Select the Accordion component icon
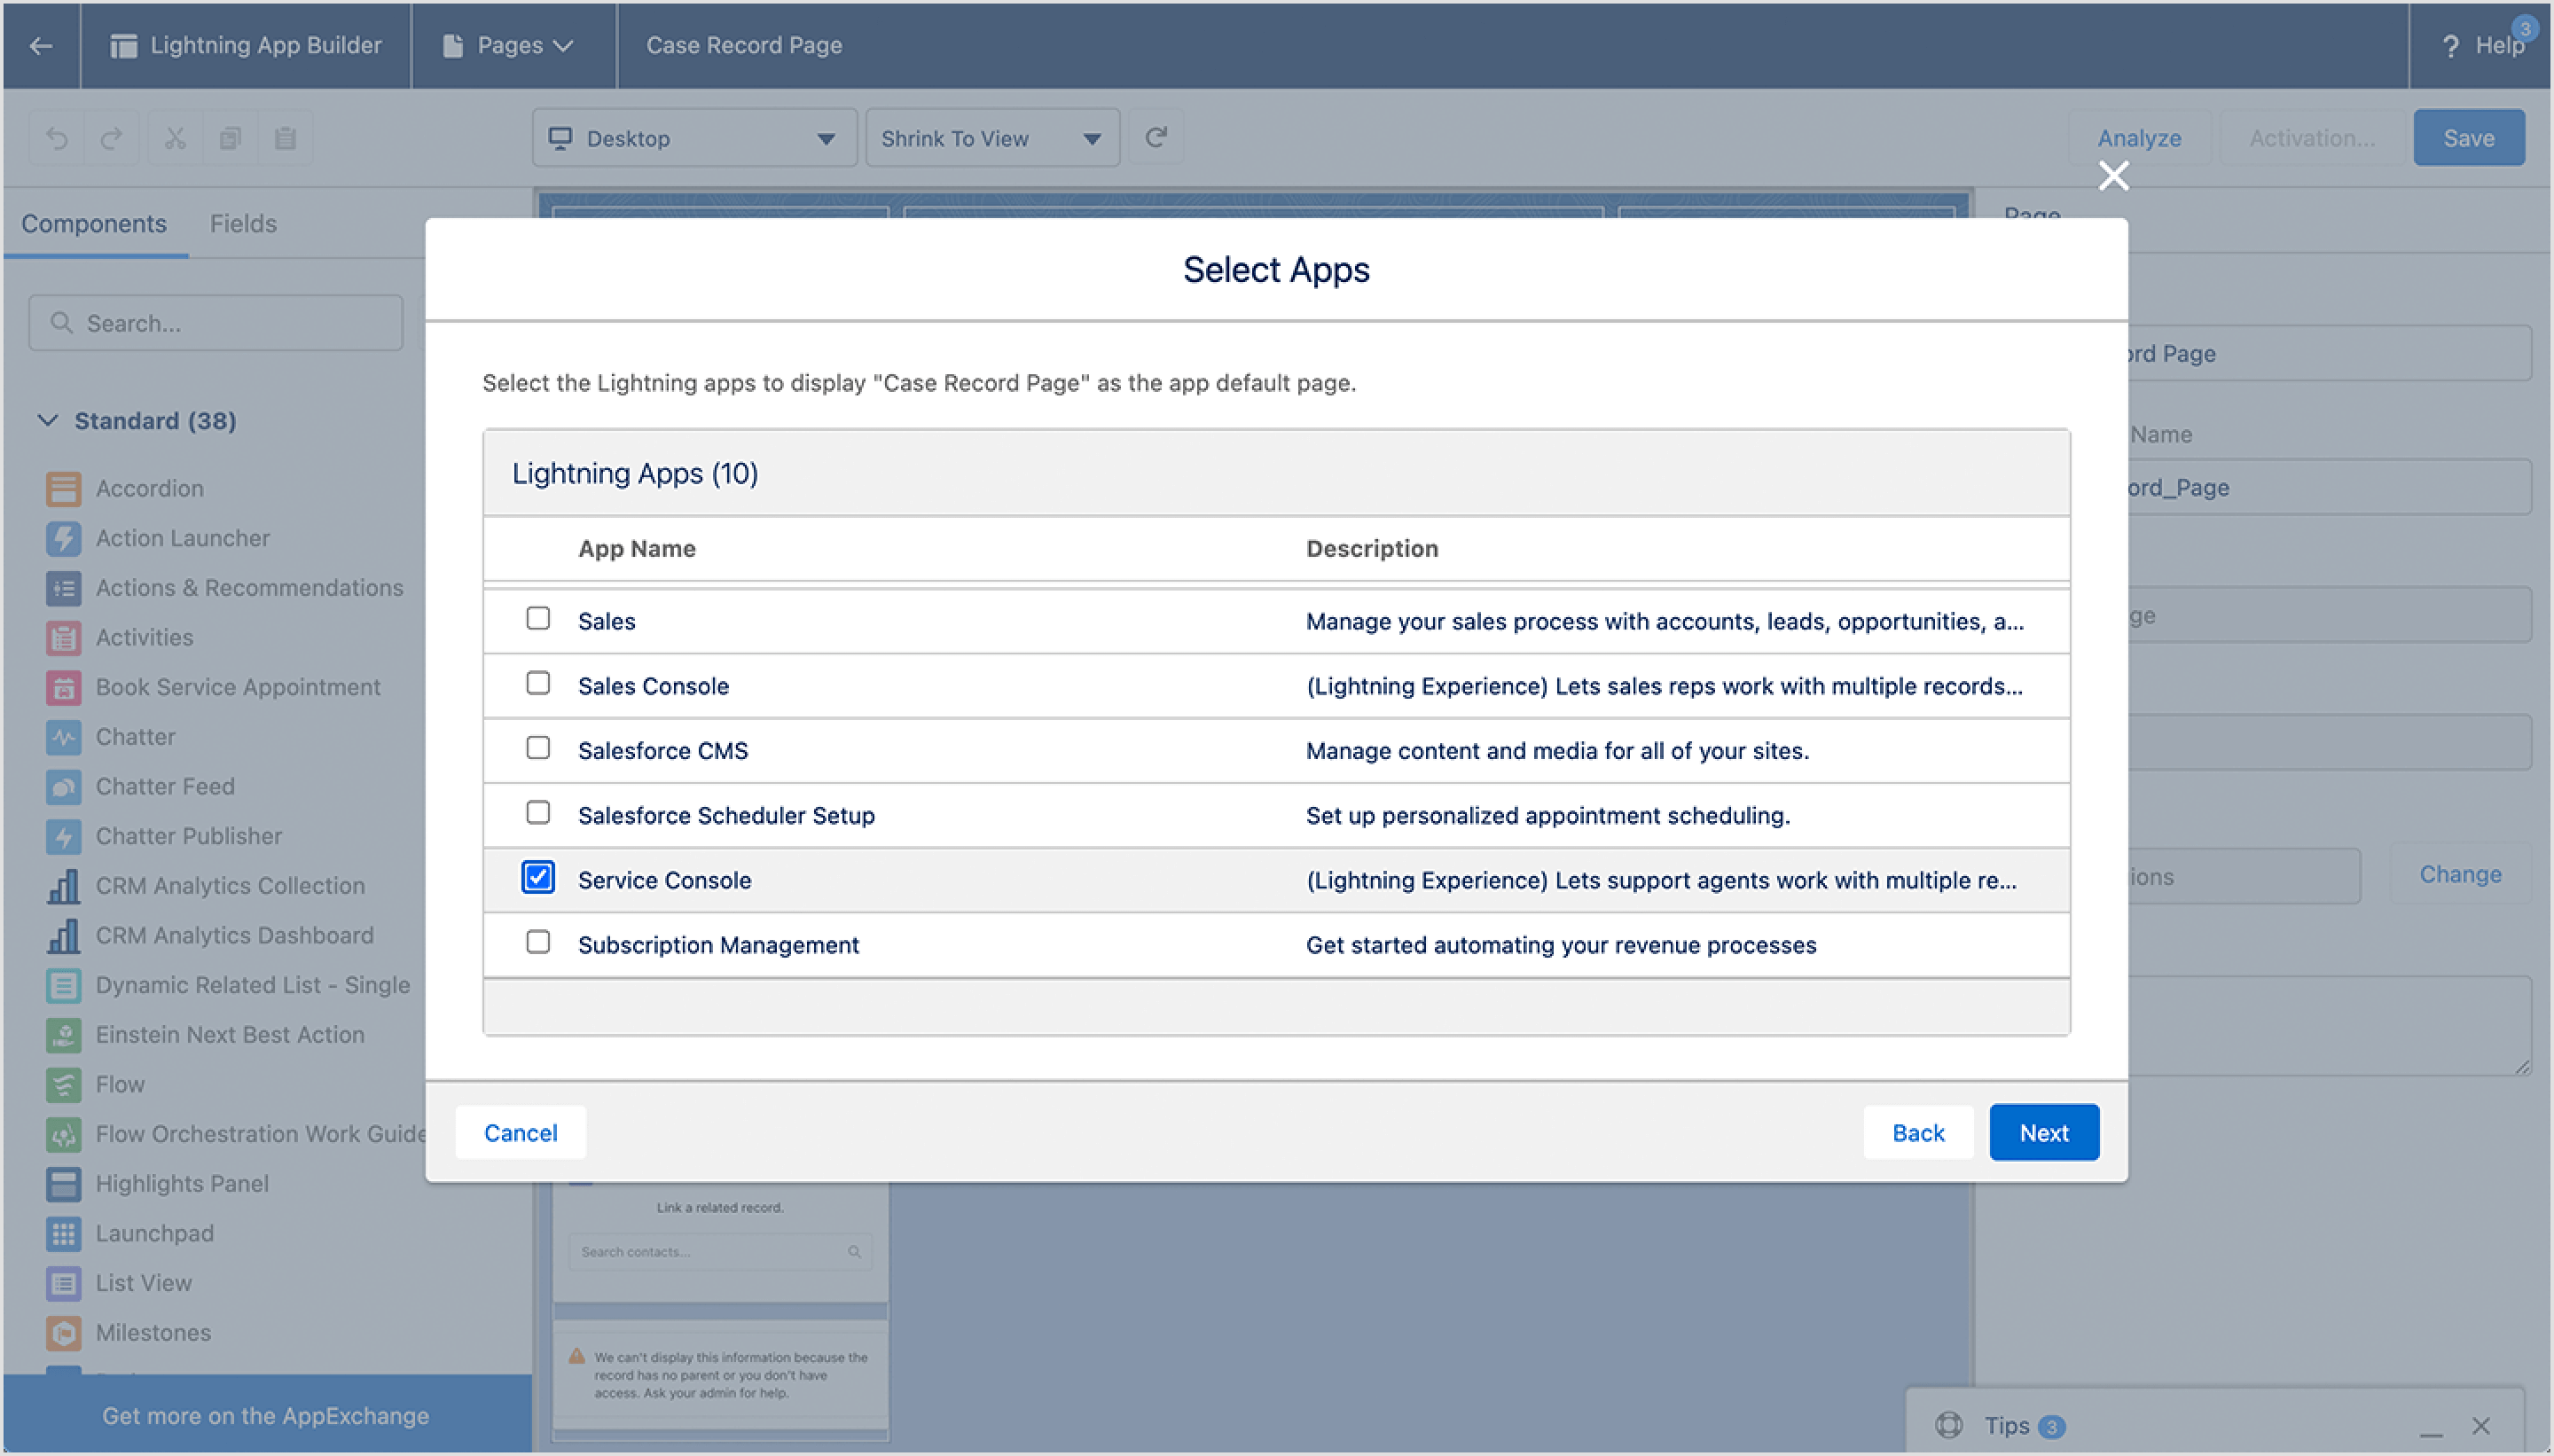 pos(63,488)
